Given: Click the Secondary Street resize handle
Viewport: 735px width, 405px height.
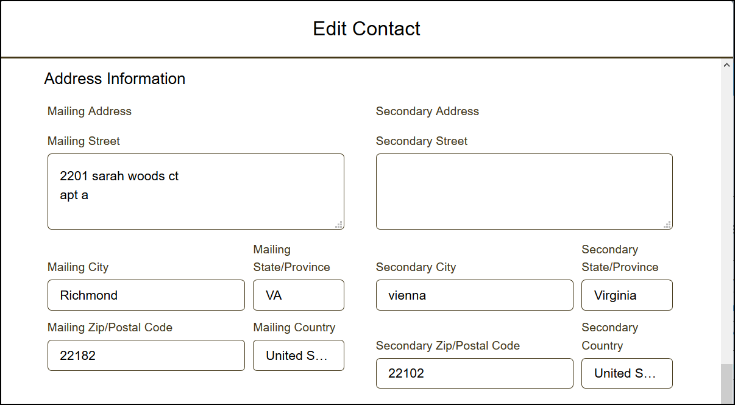Looking at the screenshot, I should tap(668, 225).
